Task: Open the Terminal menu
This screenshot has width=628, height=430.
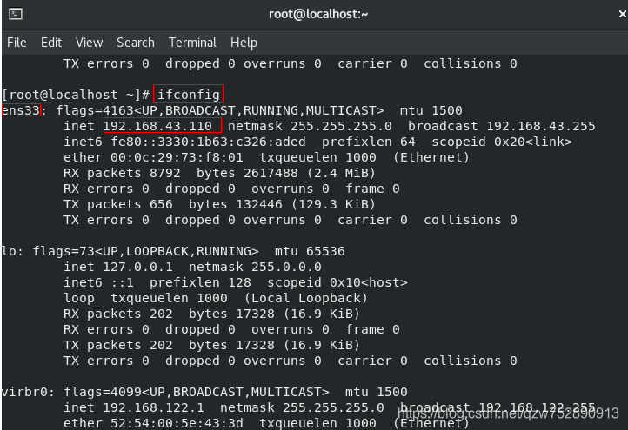Action: pyautogui.click(x=192, y=43)
